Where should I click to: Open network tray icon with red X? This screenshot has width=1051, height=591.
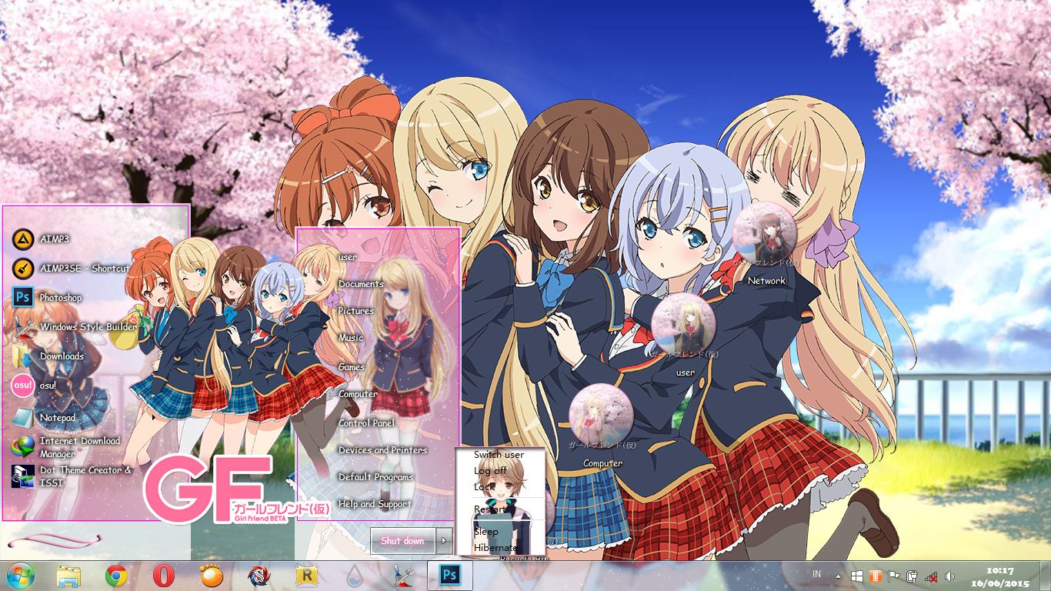(x=931, y=576)
